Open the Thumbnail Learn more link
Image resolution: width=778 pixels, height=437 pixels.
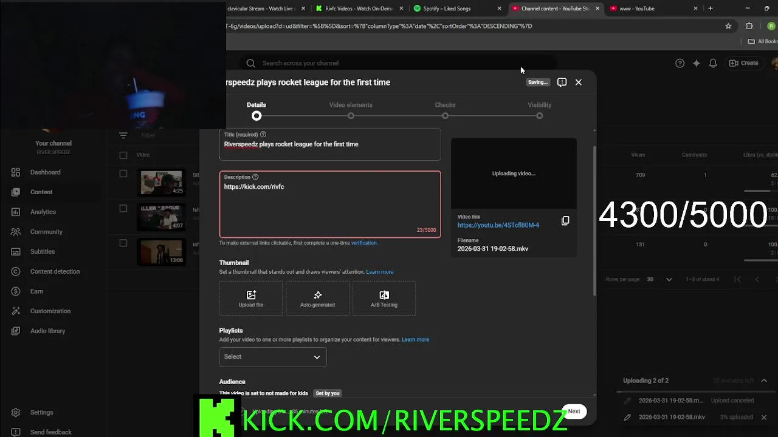[380, 272]
